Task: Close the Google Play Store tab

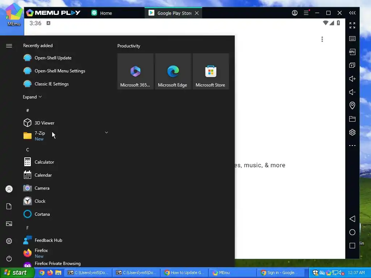Action: click(197, 13)
